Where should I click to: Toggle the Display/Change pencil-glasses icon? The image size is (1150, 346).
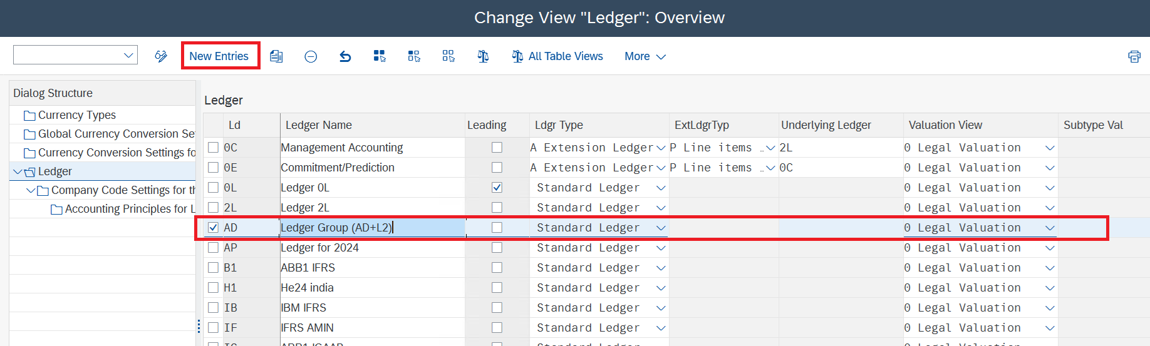(161, 56)
